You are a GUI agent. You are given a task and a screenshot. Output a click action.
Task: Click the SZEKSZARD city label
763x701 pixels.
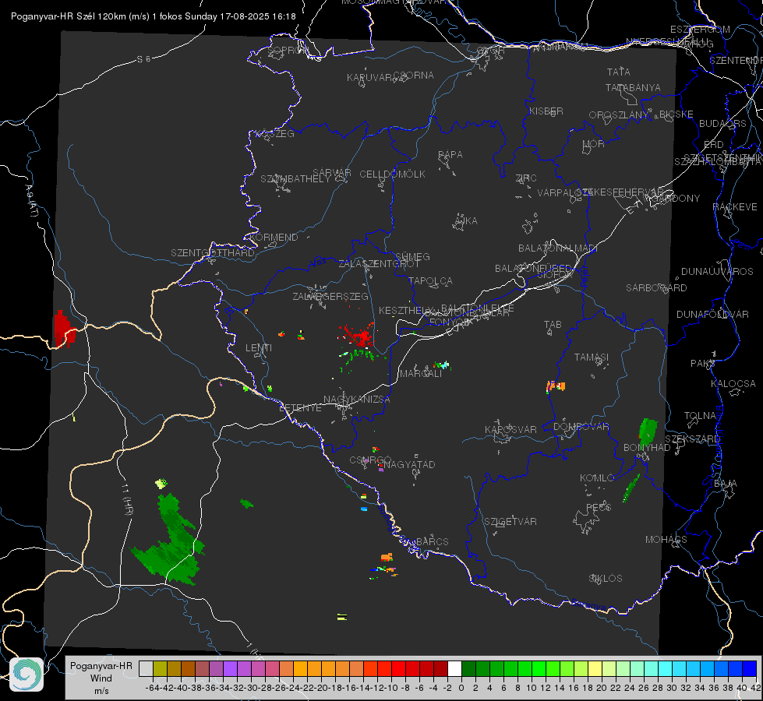tap(692, 439)
